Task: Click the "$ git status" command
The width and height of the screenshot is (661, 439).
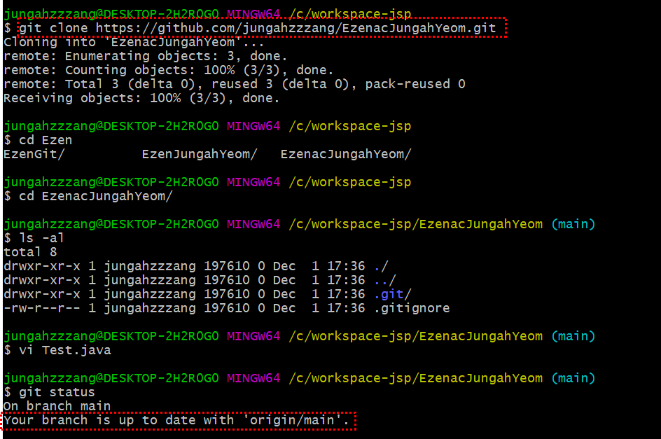Action: 49,392
